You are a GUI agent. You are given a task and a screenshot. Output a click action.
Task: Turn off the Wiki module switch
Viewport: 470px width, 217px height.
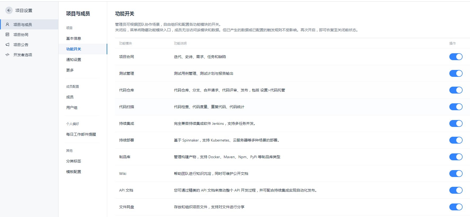456,174
